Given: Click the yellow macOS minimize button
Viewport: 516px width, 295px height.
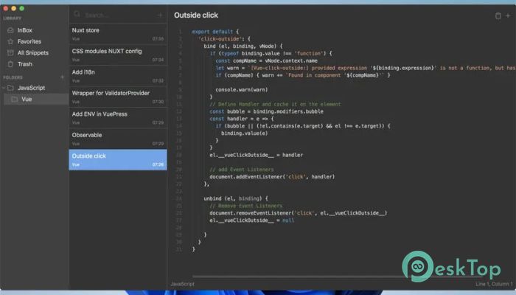Looking at the screenshot, I should [x=13, y=8].
